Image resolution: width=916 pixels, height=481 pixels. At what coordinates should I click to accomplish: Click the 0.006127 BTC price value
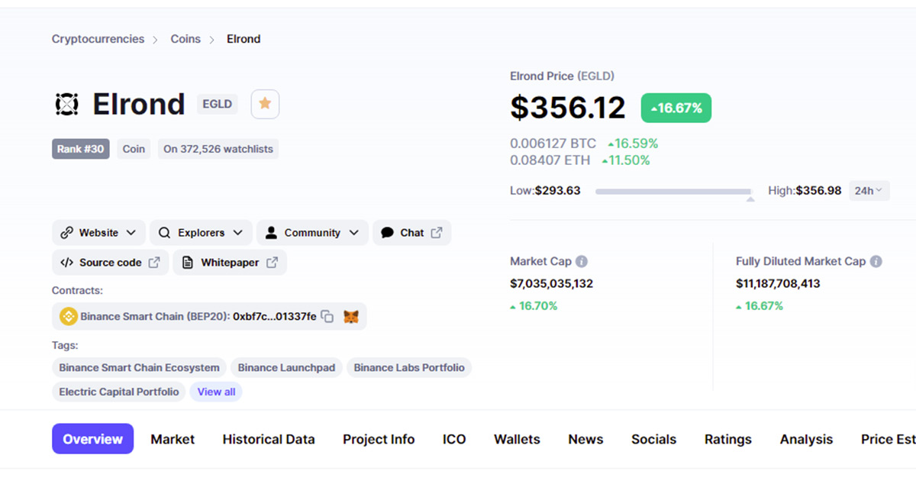click(553, 144)
